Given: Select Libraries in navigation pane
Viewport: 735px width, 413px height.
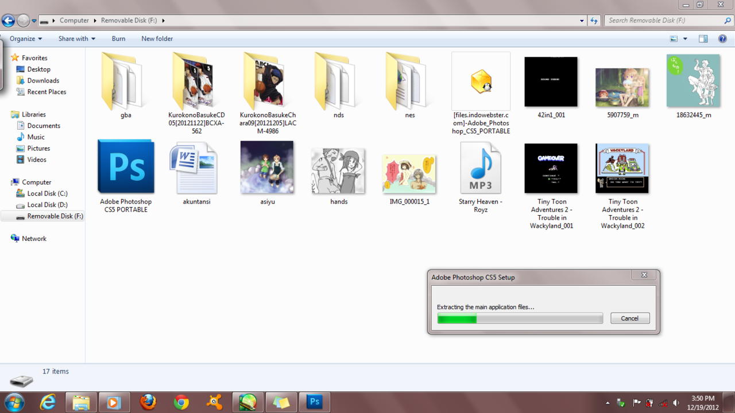Looking at the screenshot, I should (x=33, y=115).
